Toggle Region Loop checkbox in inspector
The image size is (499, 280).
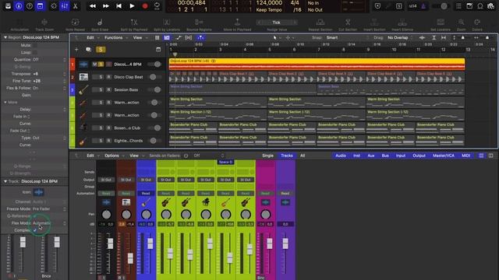(34, 52)
